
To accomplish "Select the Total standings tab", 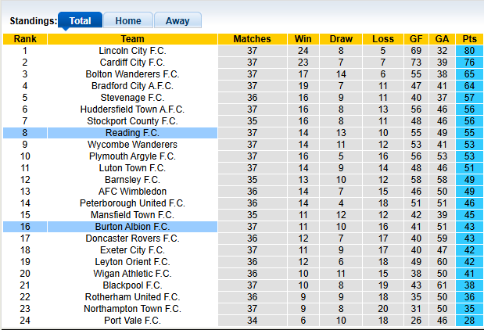I will [x=80, y=21].
